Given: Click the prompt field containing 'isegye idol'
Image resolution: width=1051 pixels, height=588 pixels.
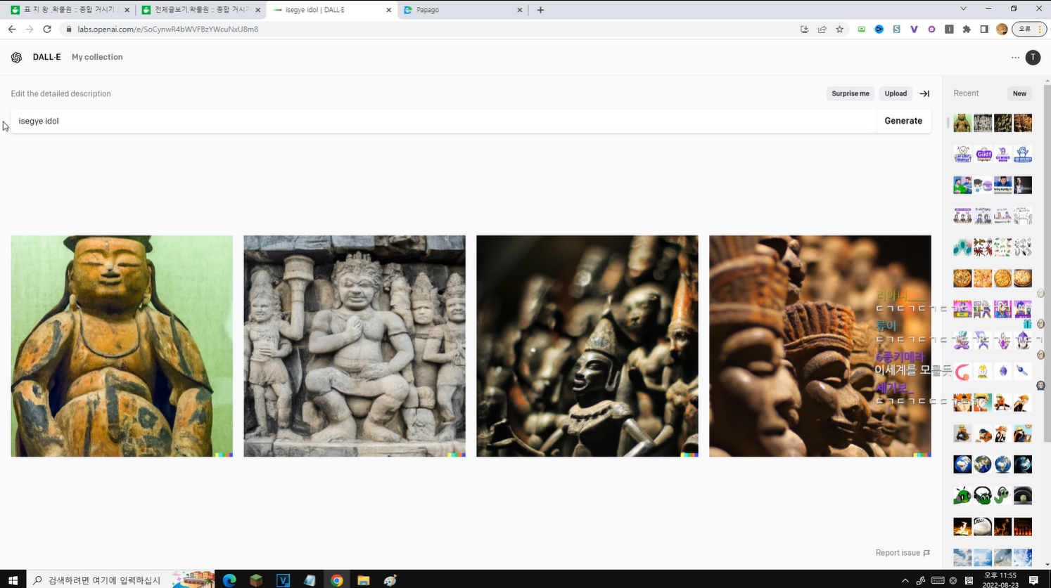Looking at the screenshot, I should click(443, 121).
